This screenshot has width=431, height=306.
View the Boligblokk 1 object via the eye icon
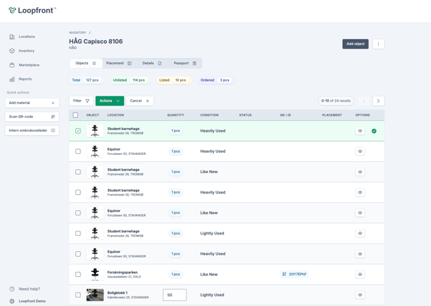(x=360, y=294)
